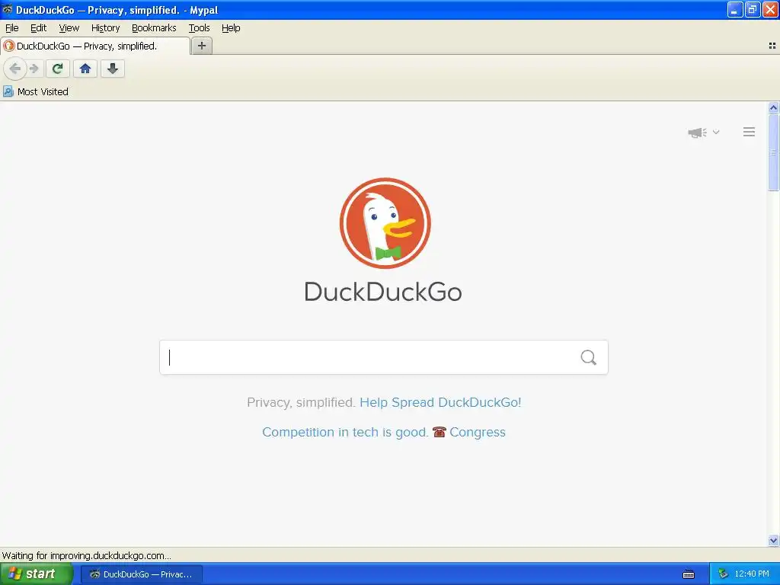Open the Windows start menu
The height and width of the screenshot is (585, 780).
tap(36, 574)
